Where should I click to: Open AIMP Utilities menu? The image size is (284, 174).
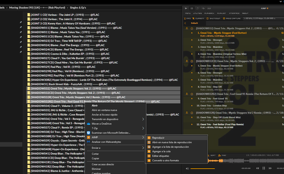(x=197, y=13)
